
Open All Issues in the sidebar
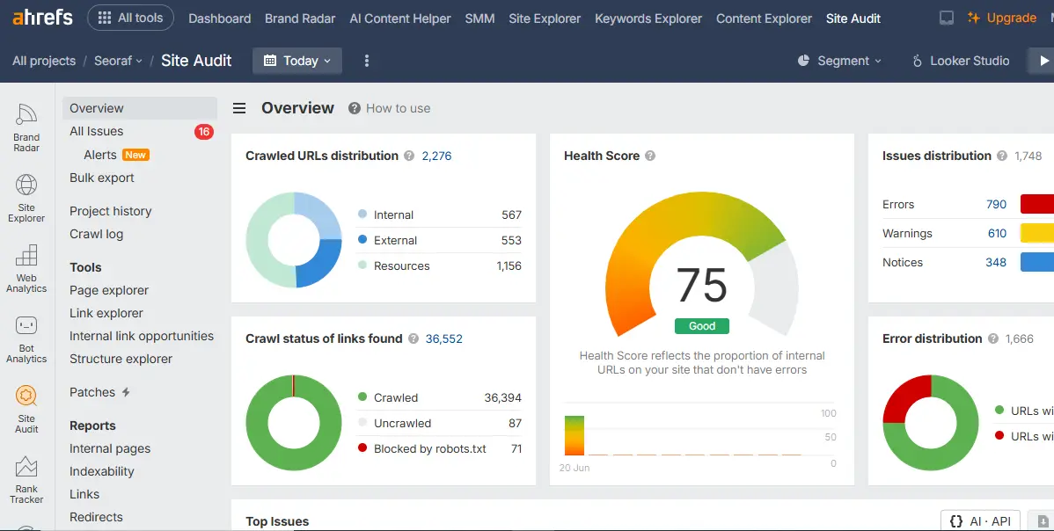click(x=96, y=132)
